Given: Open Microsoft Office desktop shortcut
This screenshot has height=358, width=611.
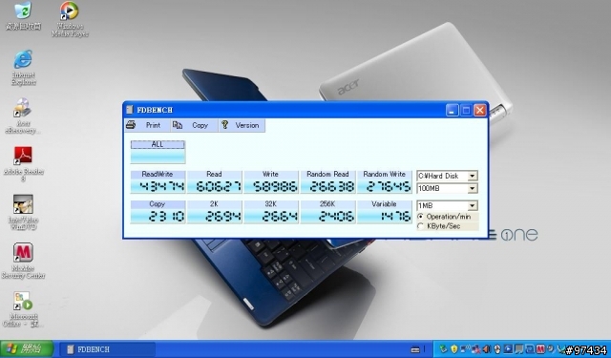Looking at the screenshot, I should tap(23, 309).
